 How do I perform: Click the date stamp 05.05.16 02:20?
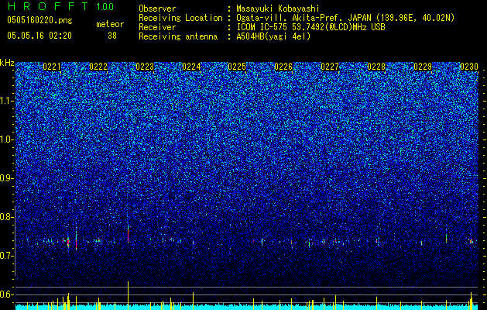[39, 36]
